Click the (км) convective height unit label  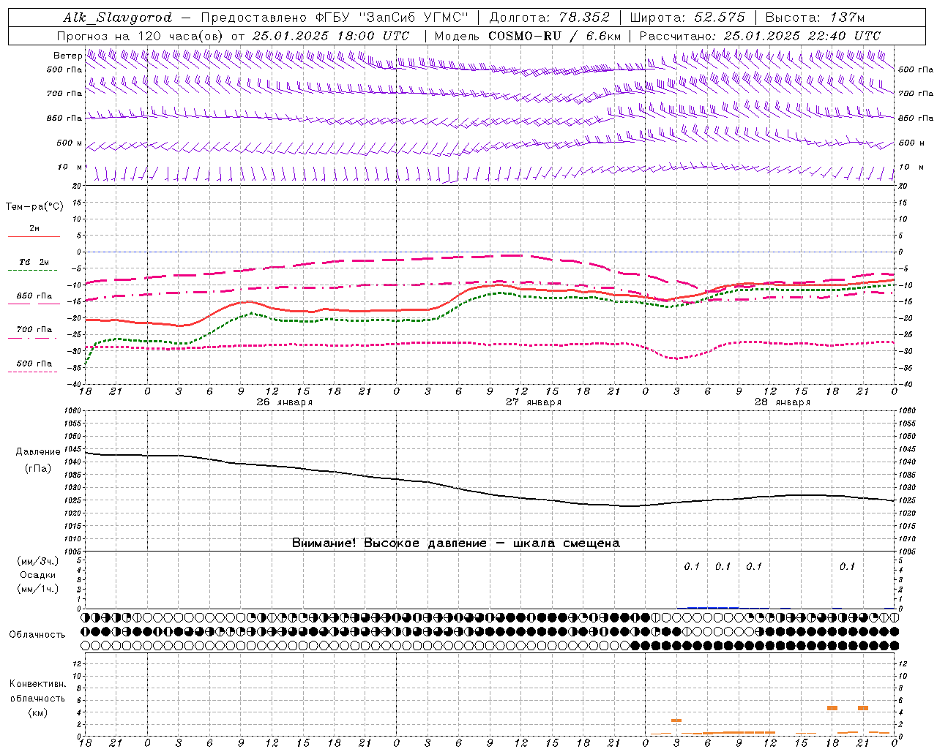[x=37, y=712]
